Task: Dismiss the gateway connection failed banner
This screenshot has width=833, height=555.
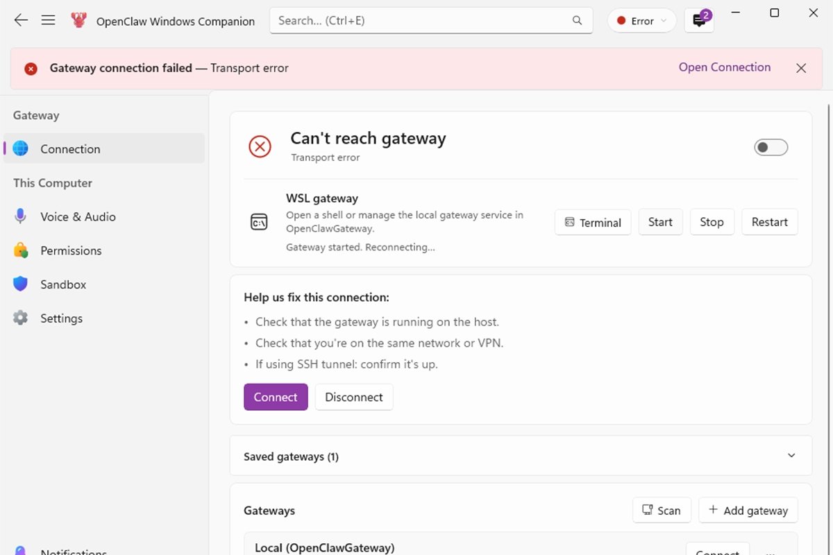Action: tap(801, 68)
